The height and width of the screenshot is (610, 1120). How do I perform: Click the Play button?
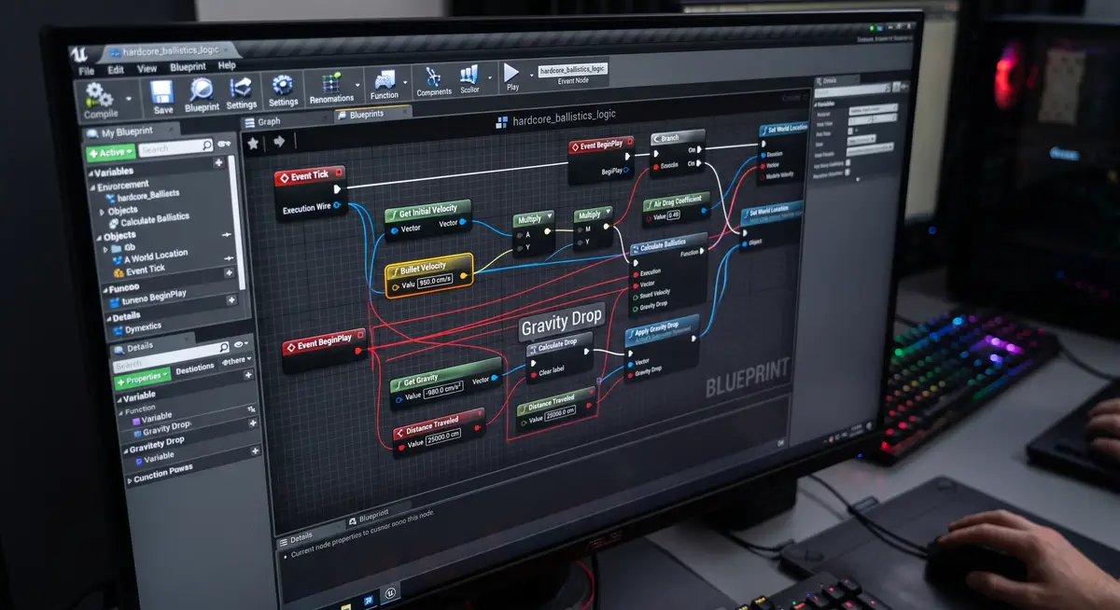coord(511,72)
